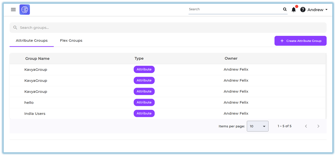Viewport: 336px width, 156px height.
Task: Open the help question mark icon
Action: click(x=303, y=10)
